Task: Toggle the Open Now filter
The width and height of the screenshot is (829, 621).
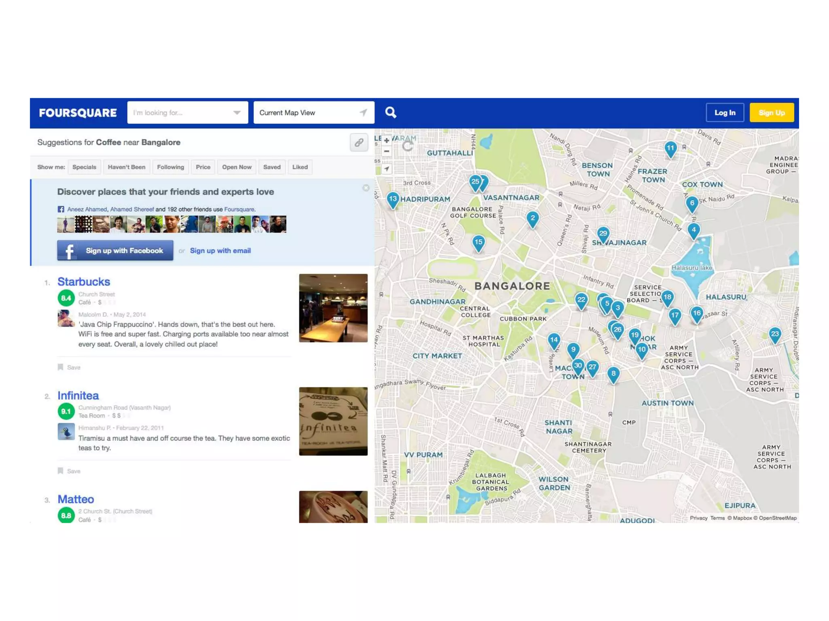Action: pyautogui.click(x=236, y=167)
